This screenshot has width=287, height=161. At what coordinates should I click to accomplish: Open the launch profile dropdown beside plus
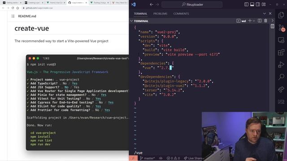coord(254,21)
